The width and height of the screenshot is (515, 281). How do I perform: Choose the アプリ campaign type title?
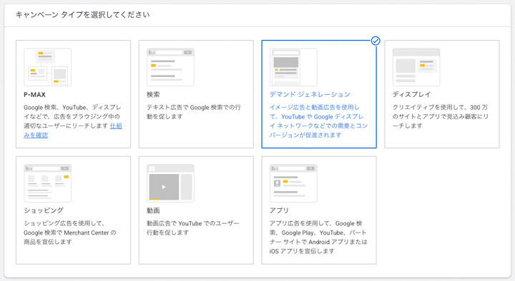[279, 210]
